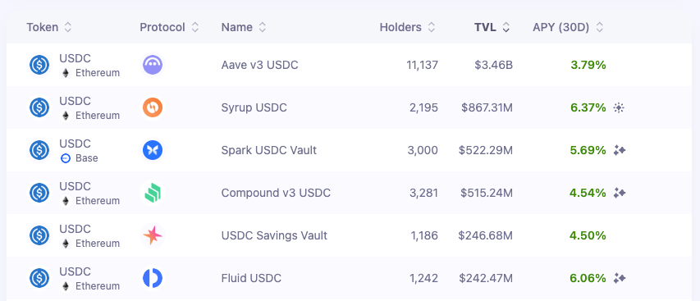Sort the table by Token column
The image size is (700, 301).
48,27
